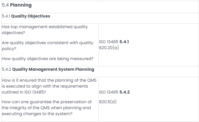Click question on objectives consistent with policy
The width and height of the screenshot is (199, 122).
pyautogui.click(x=47, y=46)
